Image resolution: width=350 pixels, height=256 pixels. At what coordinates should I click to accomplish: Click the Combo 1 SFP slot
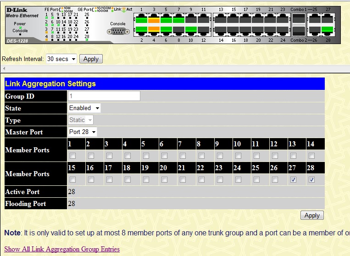coord(299,20)
